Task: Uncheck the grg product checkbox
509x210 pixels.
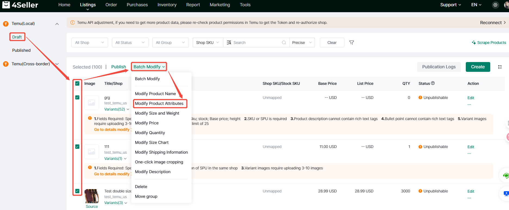Action: 77,98
